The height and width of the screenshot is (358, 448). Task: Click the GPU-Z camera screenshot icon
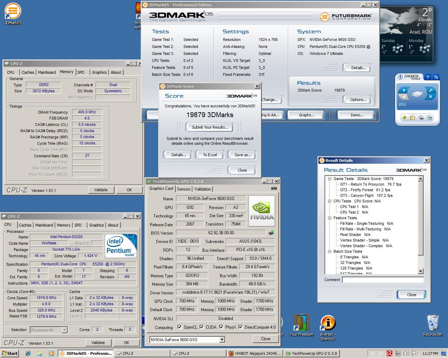click(x=274, y=188)
